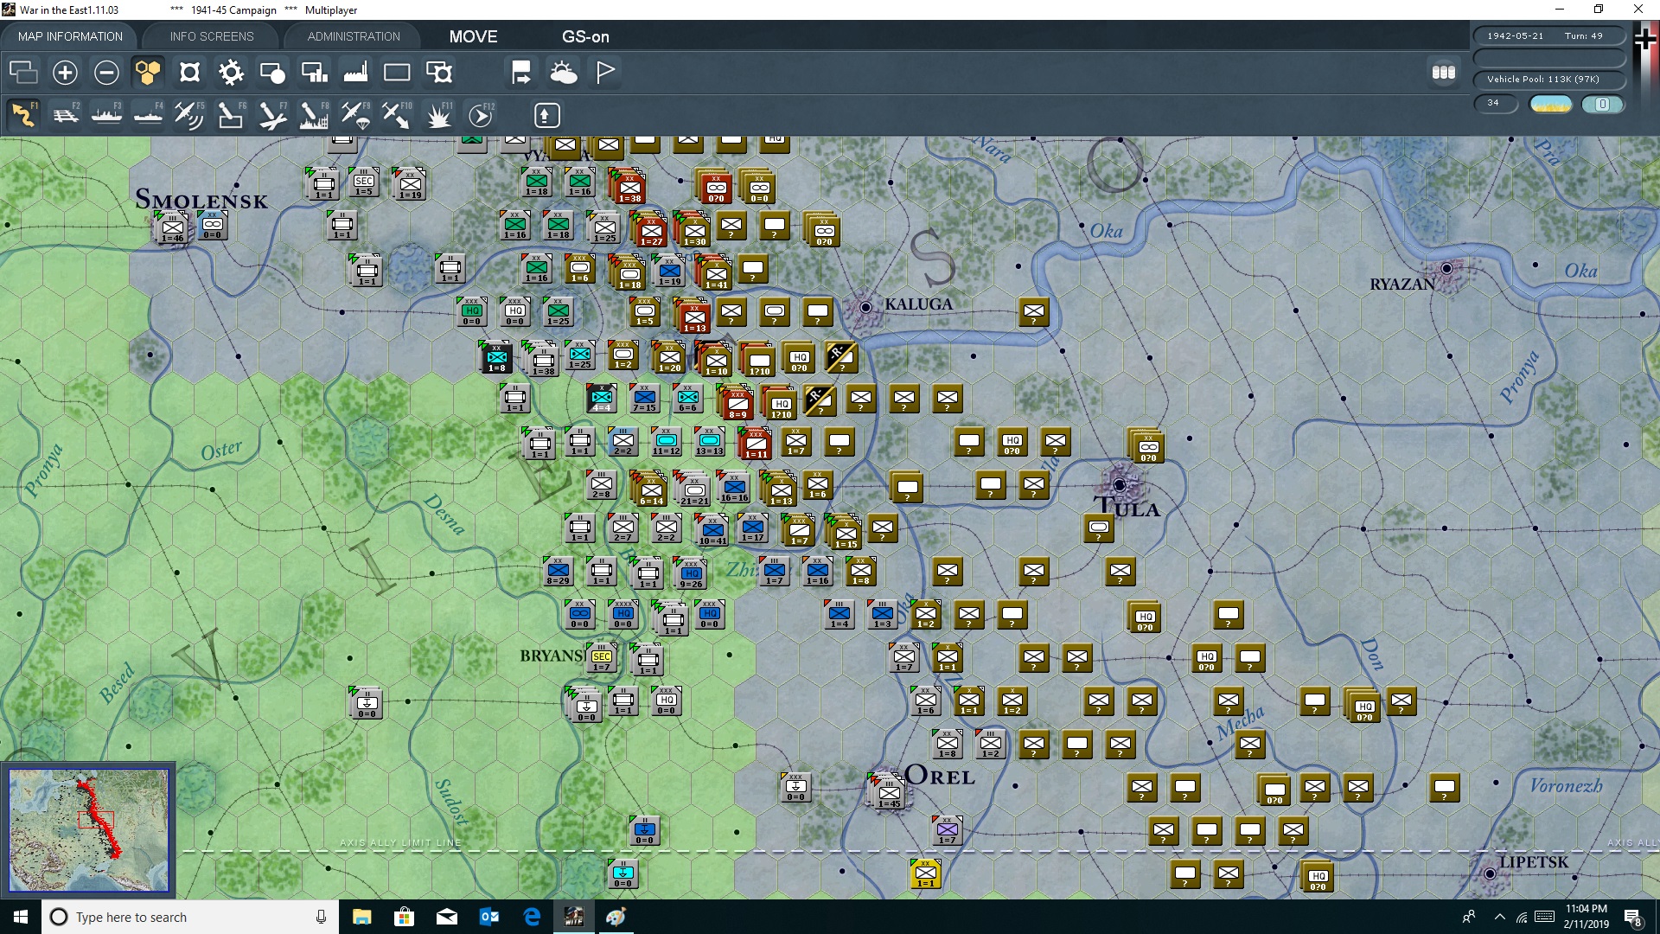The width and height of the screenshot is (1660, 934).
Task: Open the MAP INFORMATION tab
Action: (70, 36)
